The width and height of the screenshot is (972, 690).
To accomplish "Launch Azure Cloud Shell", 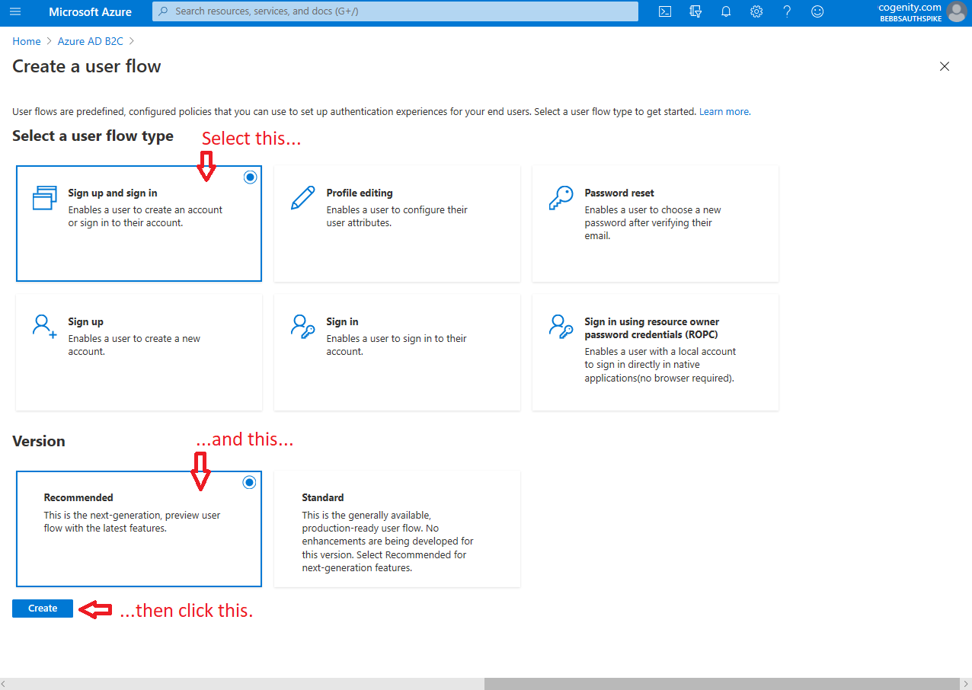I will click(x=664, y=11).
